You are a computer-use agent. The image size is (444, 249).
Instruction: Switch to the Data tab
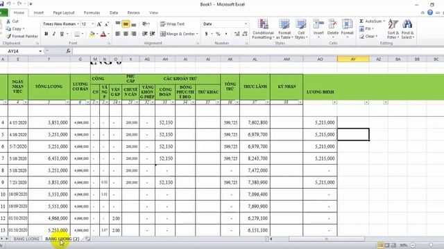pyautogui.click(x=114, y=12)
